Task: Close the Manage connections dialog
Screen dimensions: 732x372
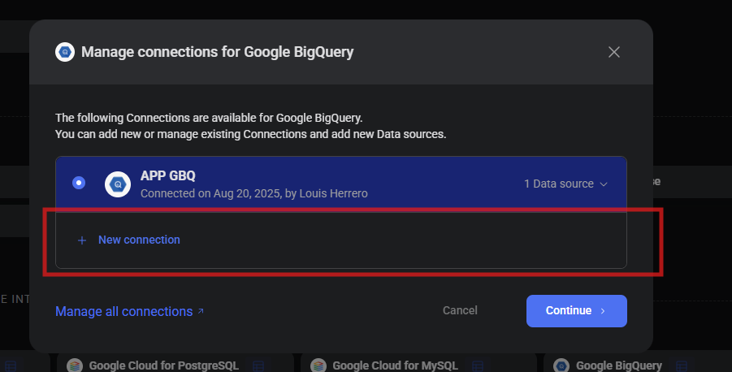Action: (614, 52)
